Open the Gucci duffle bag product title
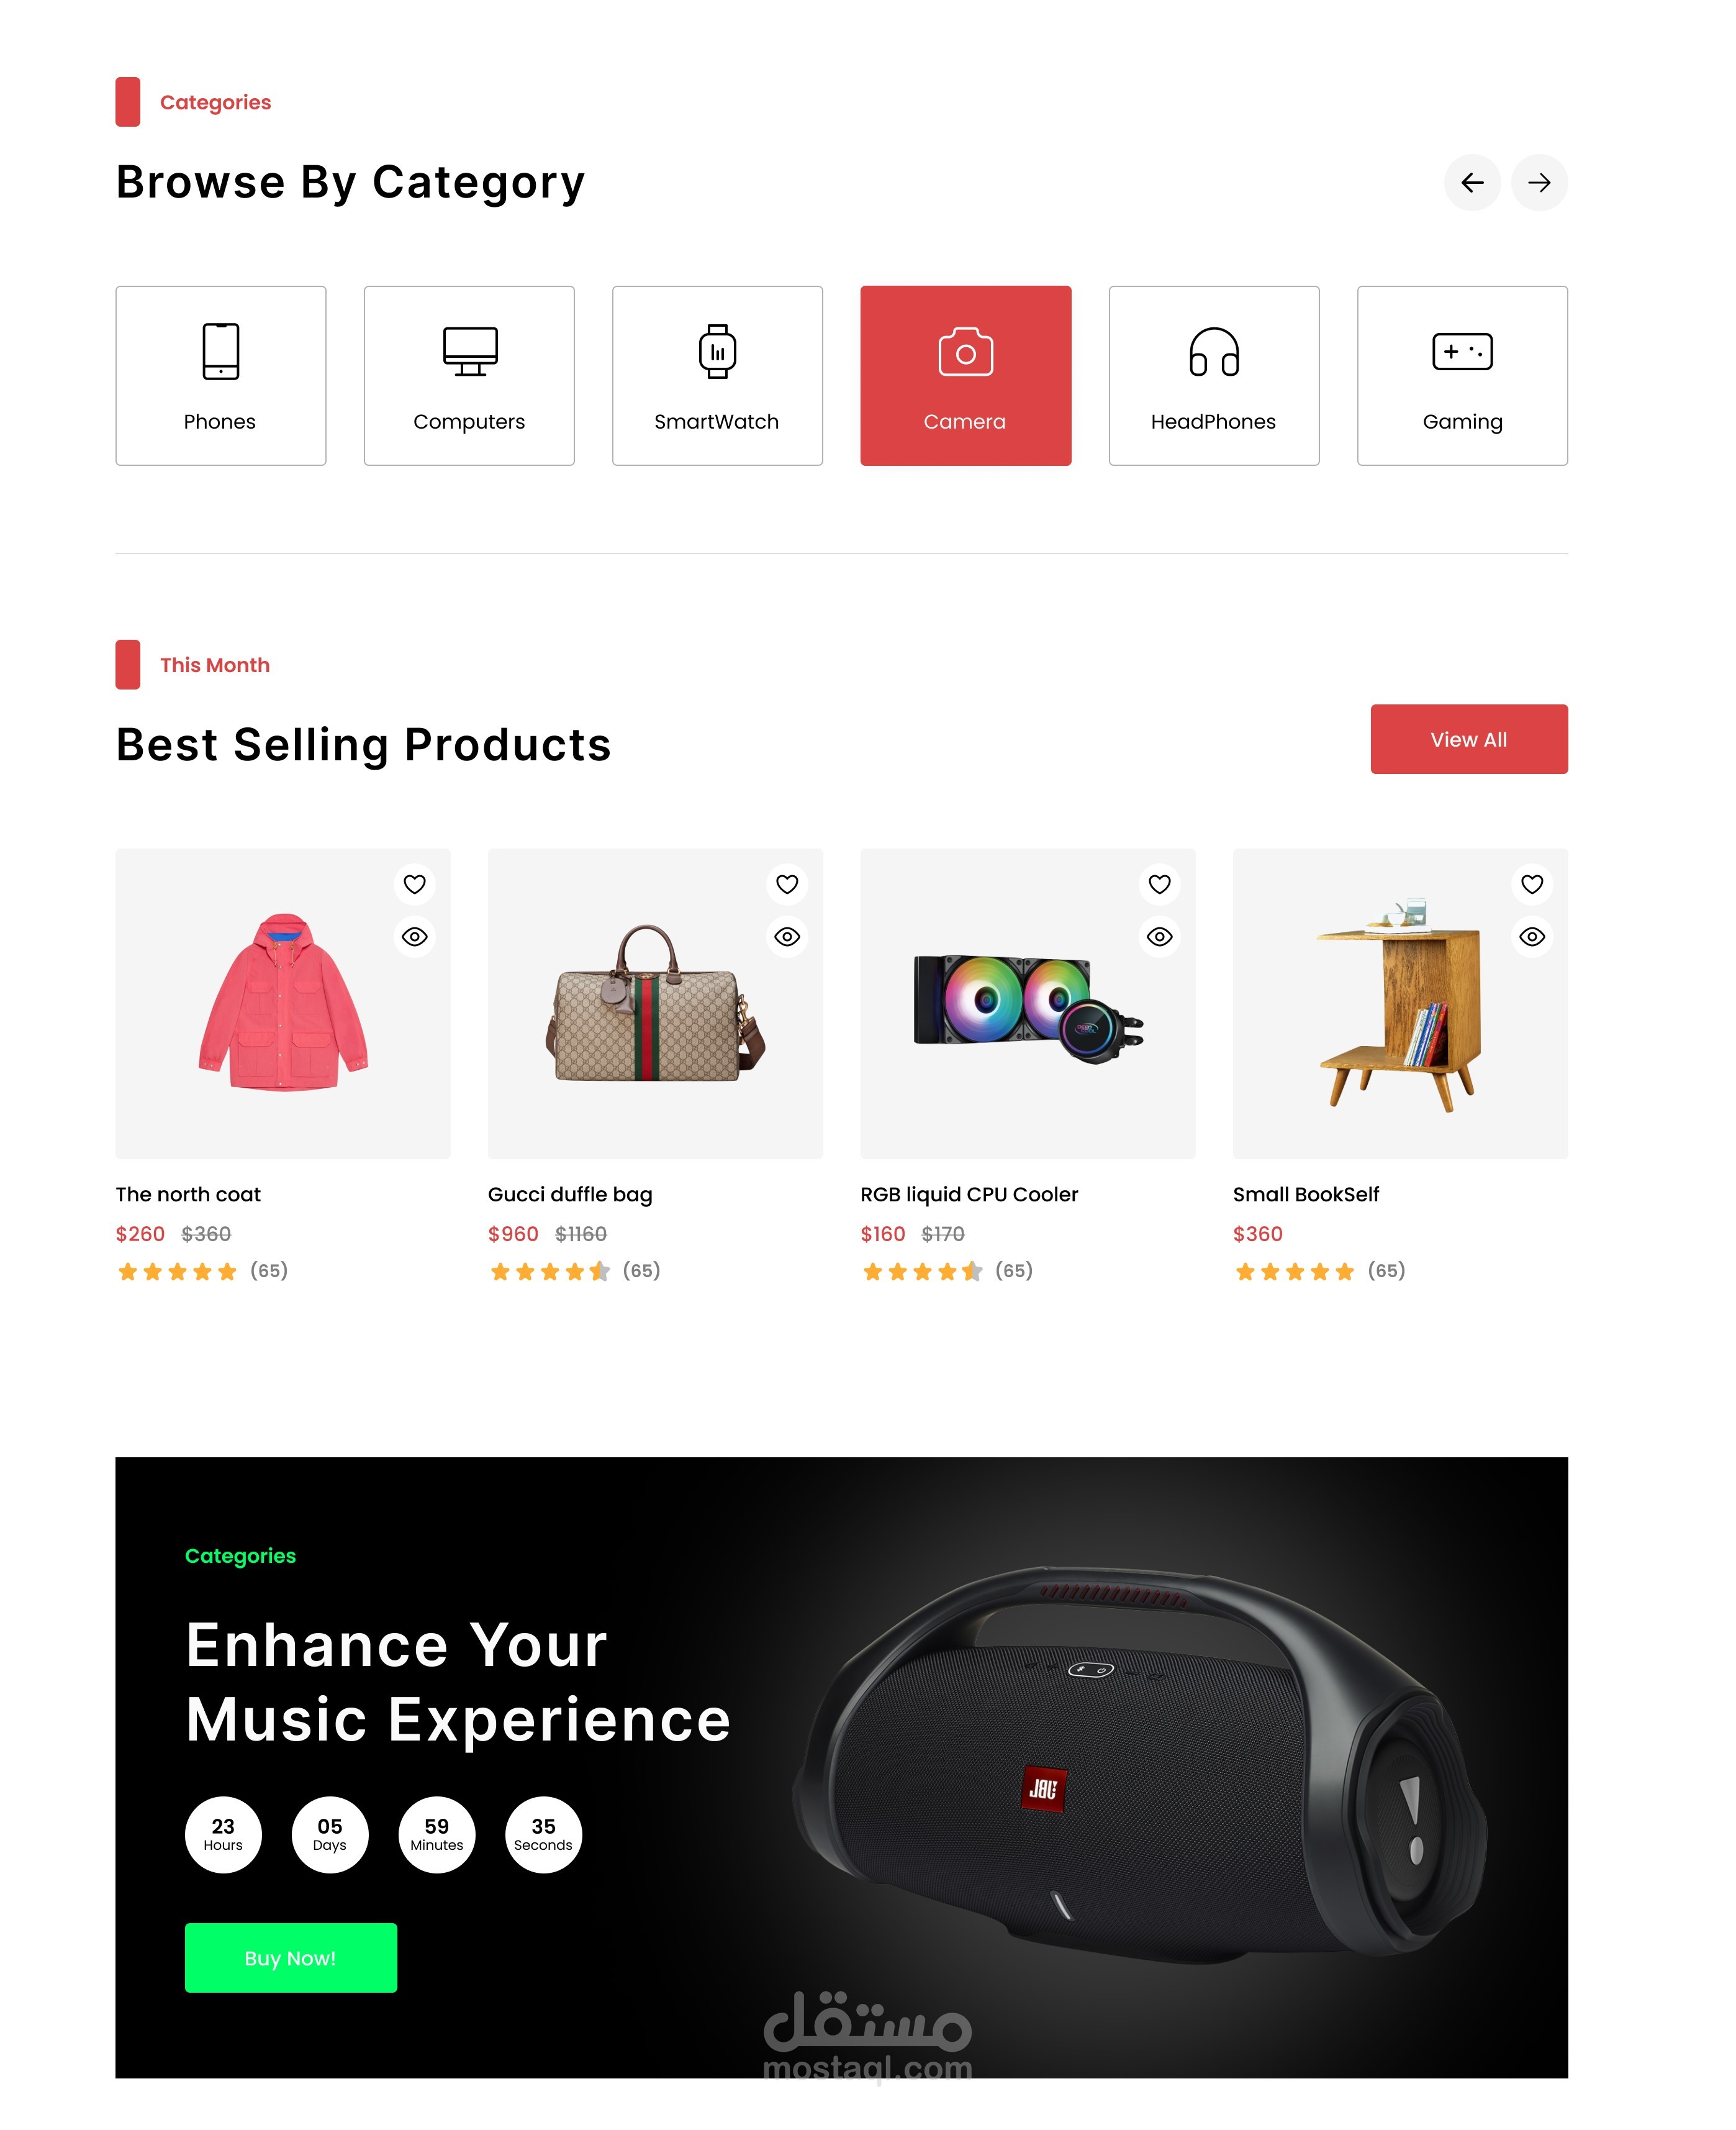The width and height of the screenshot is (1736, 2130). [570, 1195]
